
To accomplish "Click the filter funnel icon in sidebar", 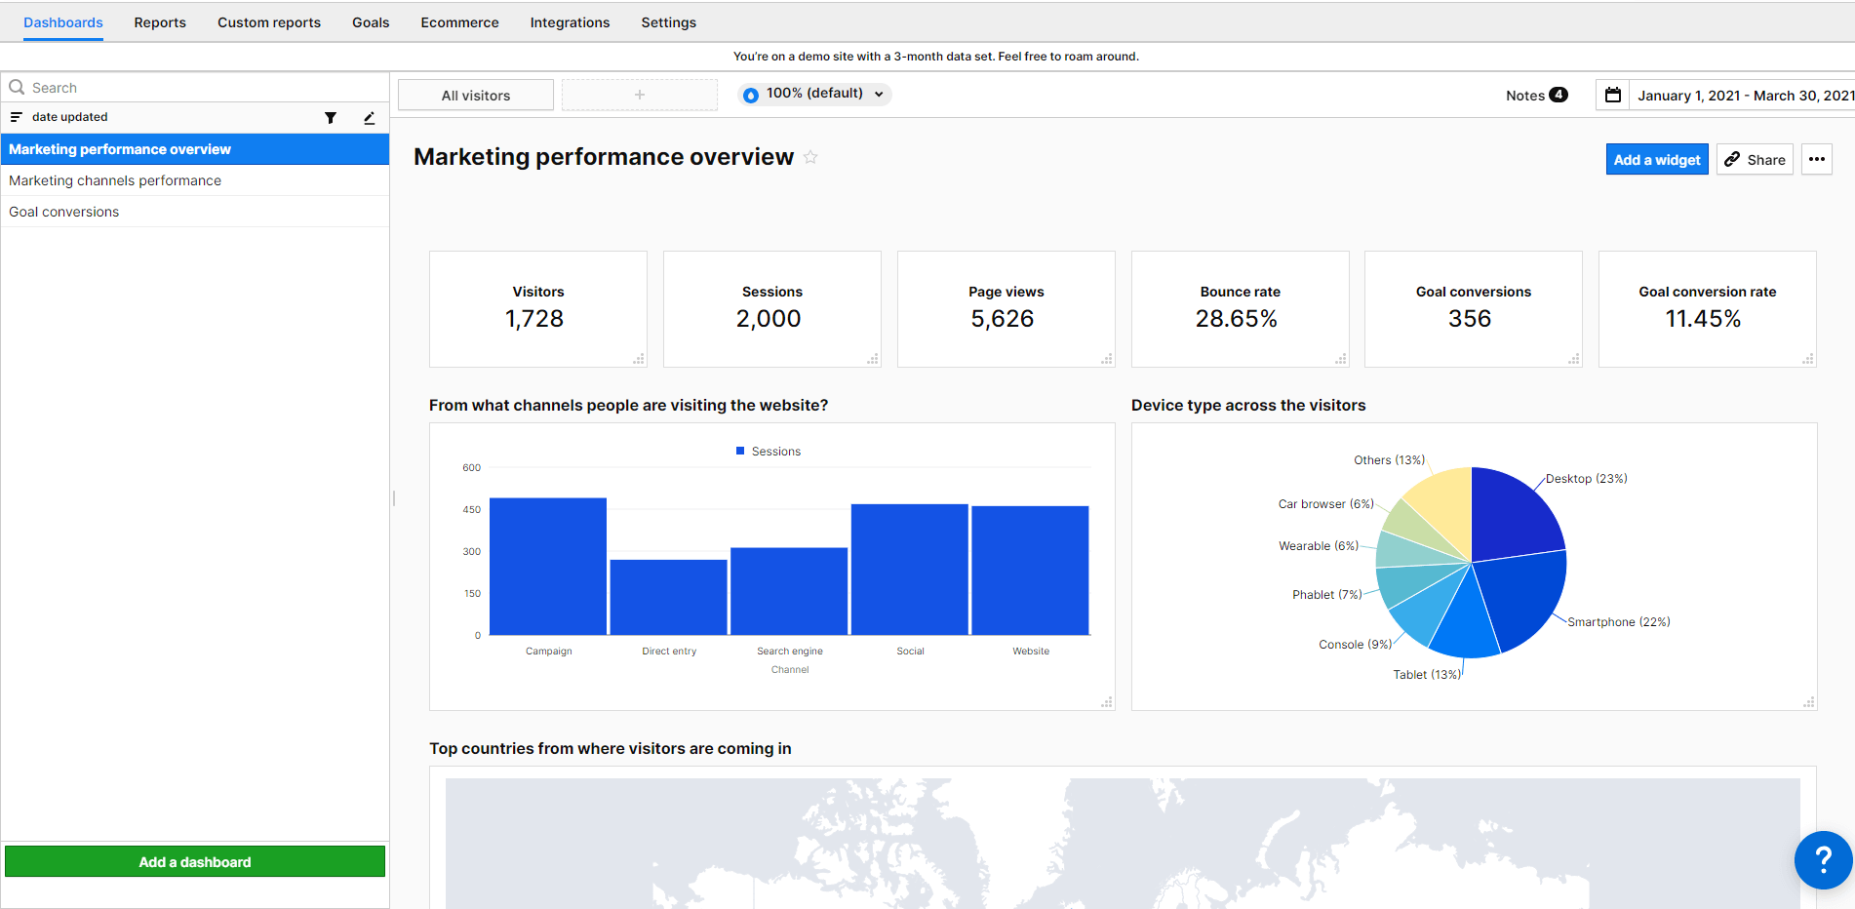I will [331, 118].
